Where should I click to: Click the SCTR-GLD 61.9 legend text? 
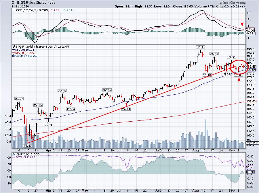(25, 157)
